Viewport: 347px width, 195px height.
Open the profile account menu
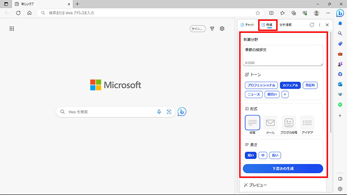[x=317, y=13]
